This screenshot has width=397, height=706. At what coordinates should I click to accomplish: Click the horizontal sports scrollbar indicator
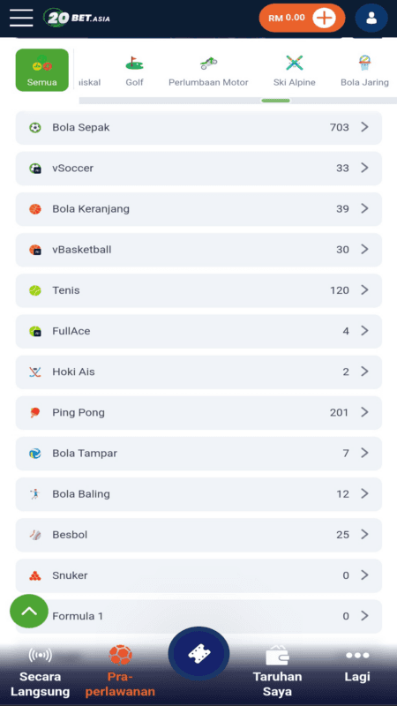pos(275,101)
